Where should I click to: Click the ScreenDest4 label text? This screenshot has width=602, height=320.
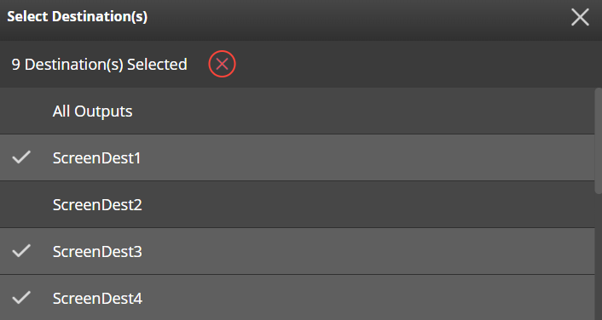pos(97,298)
